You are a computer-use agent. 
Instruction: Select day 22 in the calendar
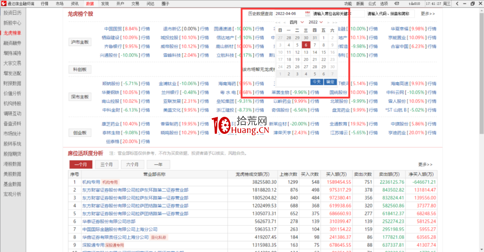pyautogui.click(x=324, y=59)
